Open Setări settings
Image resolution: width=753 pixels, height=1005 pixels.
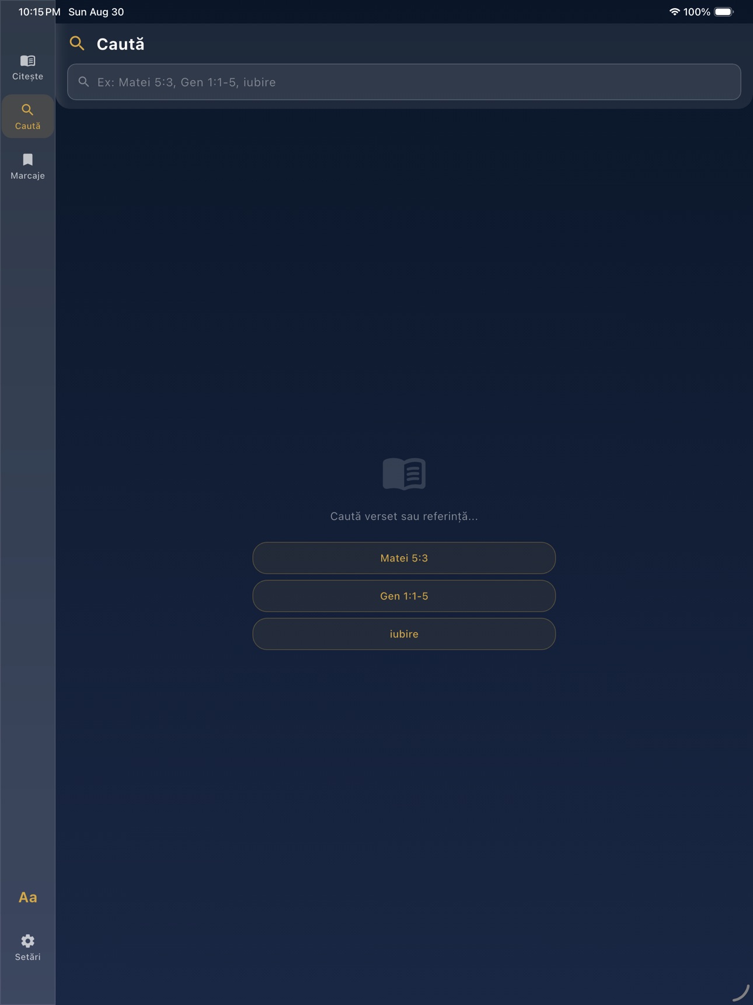click(x=27, y=947)
